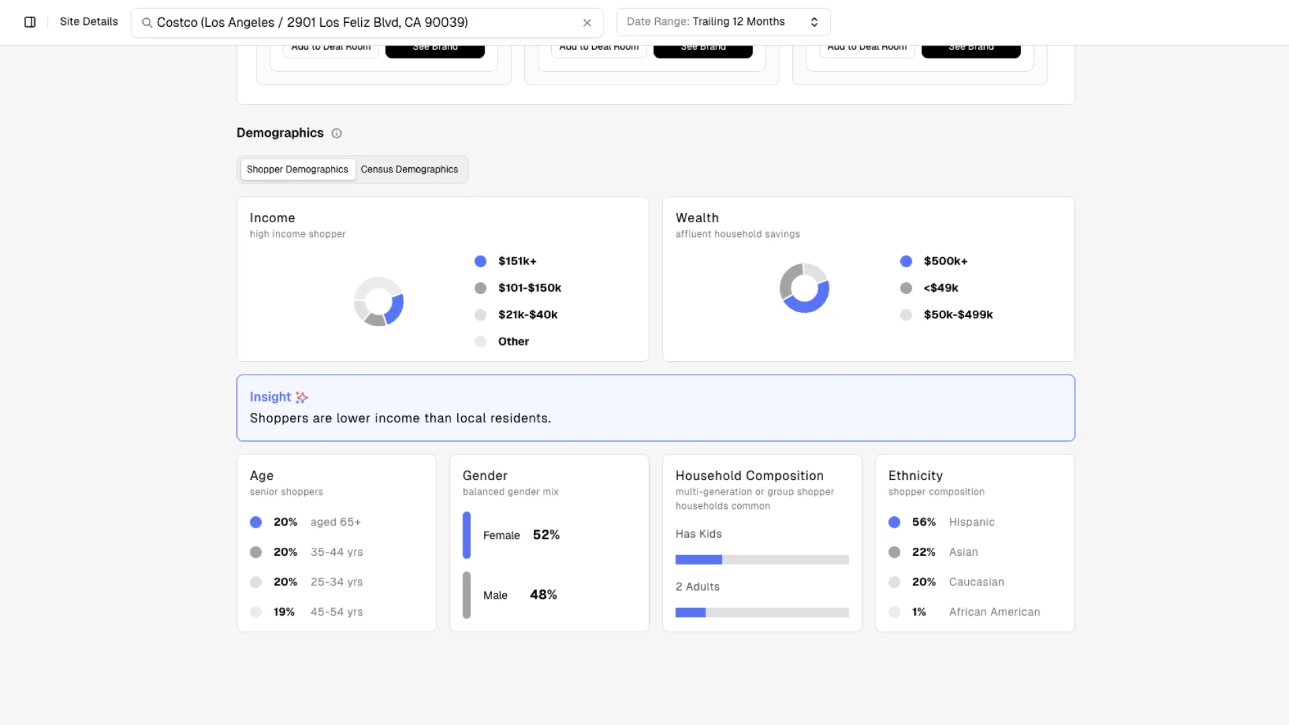Select the $151k+ legend dot
The height and width of the screenshot is (725, 1289).
click(x=480, y=261)
